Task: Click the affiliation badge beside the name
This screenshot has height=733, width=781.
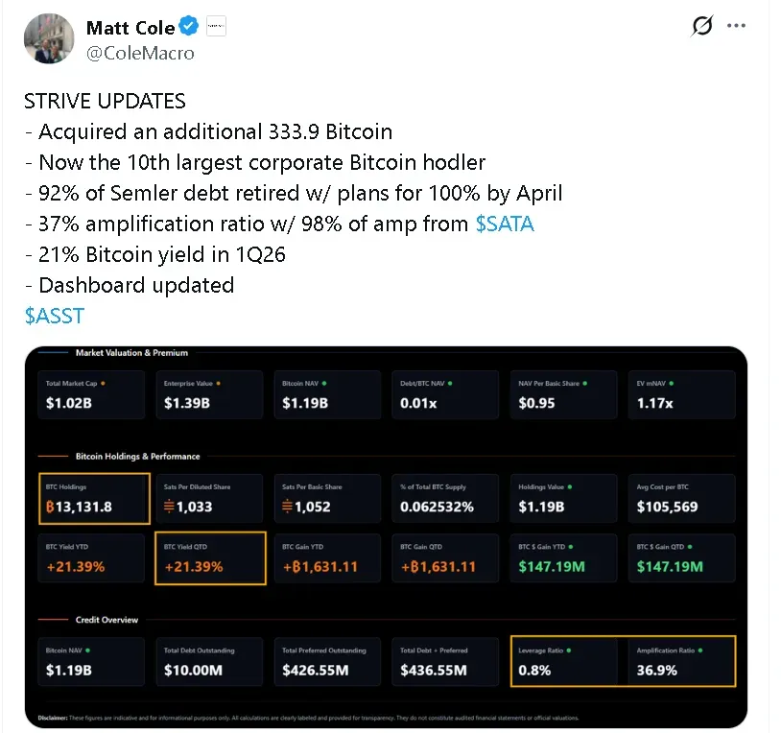Action: tap(215, 28)
